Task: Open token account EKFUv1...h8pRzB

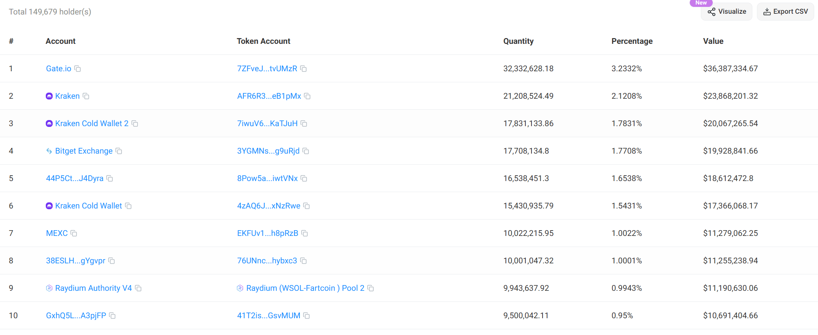Action: pos(268,233)
